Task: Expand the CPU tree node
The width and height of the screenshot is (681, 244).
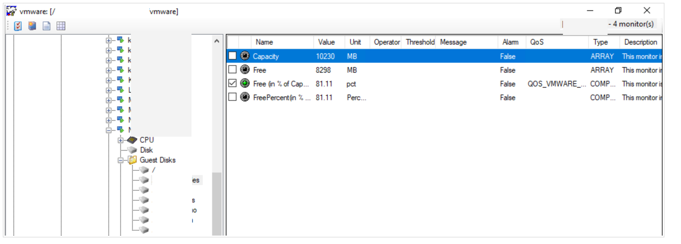Action: pos(120,140)
